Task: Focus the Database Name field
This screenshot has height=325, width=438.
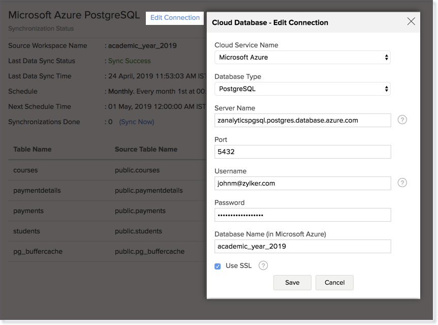Action: 302,247
